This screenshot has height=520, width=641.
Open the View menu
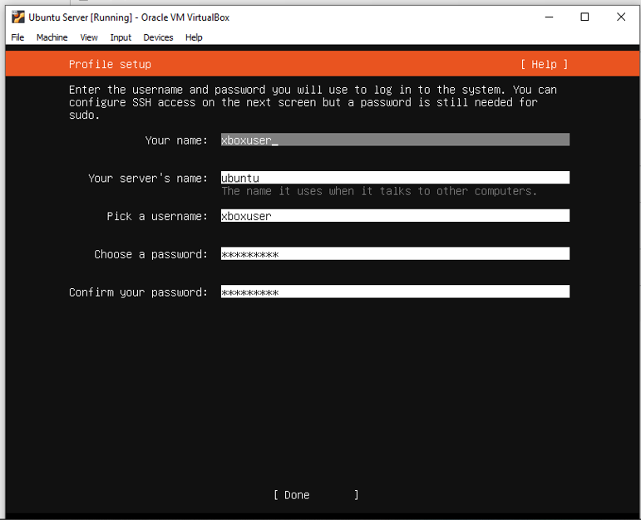coord(89,37)
